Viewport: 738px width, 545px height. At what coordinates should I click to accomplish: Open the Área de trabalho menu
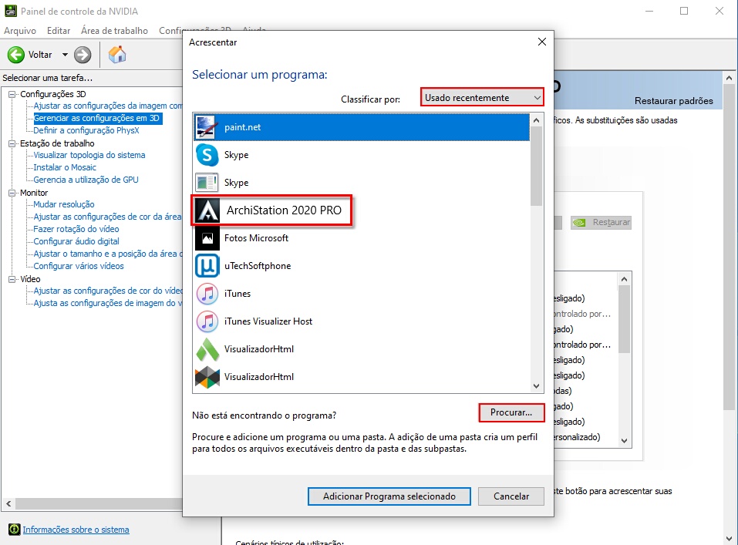coord(114,31)
